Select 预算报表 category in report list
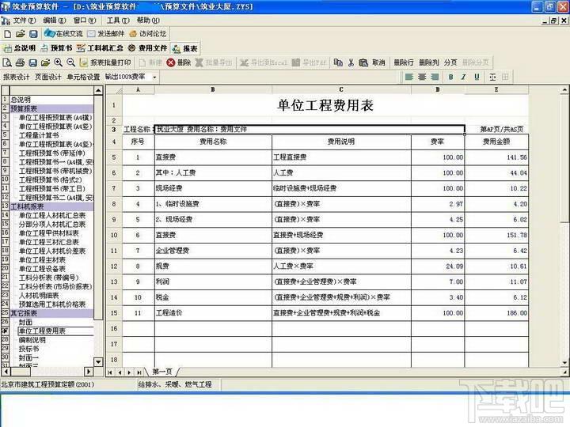The image size is (570, 427). click(x=51, y=108)
